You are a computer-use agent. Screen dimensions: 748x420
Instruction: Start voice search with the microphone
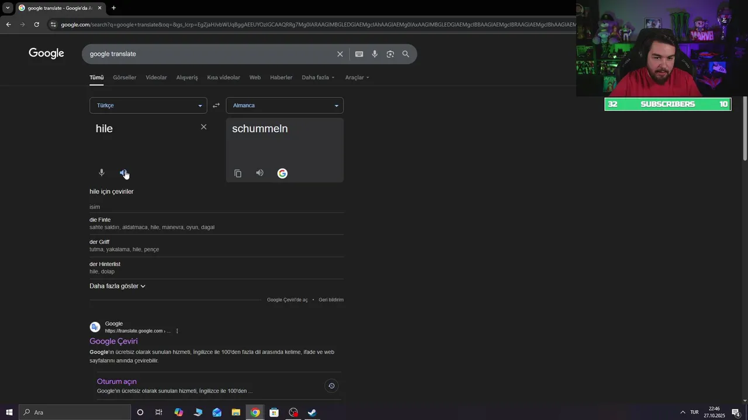click(375, 54)
